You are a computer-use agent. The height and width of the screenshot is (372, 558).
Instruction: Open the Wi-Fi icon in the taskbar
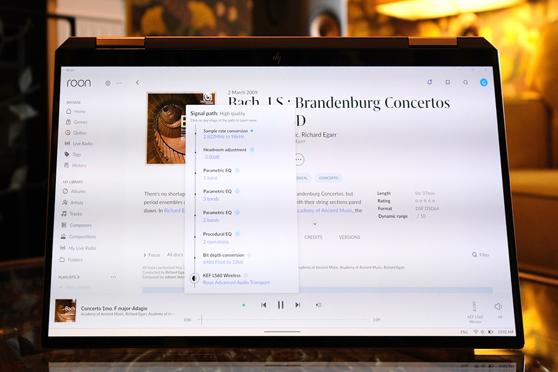click(x=476, y=332)
